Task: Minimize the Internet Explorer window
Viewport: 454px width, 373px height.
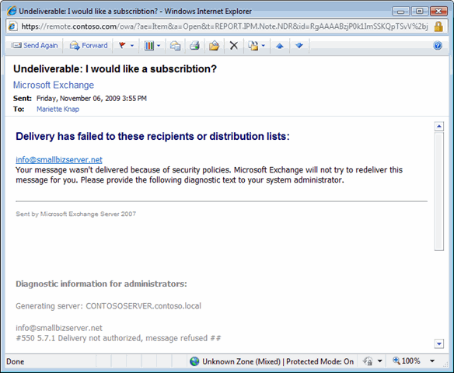Action: (x=400, y=12)
